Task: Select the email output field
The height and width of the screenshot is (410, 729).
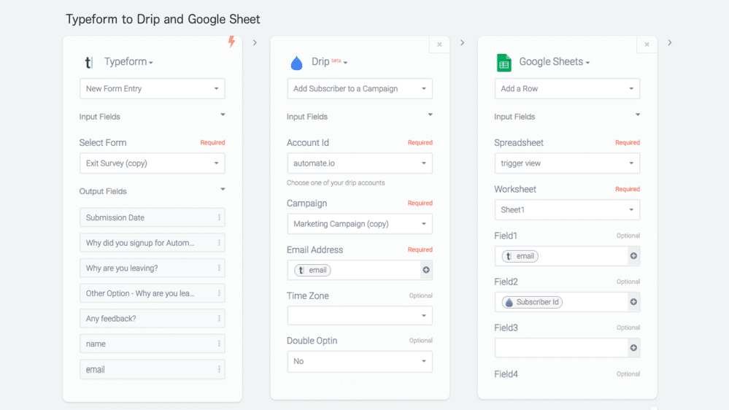Action: tap(153, 370)
